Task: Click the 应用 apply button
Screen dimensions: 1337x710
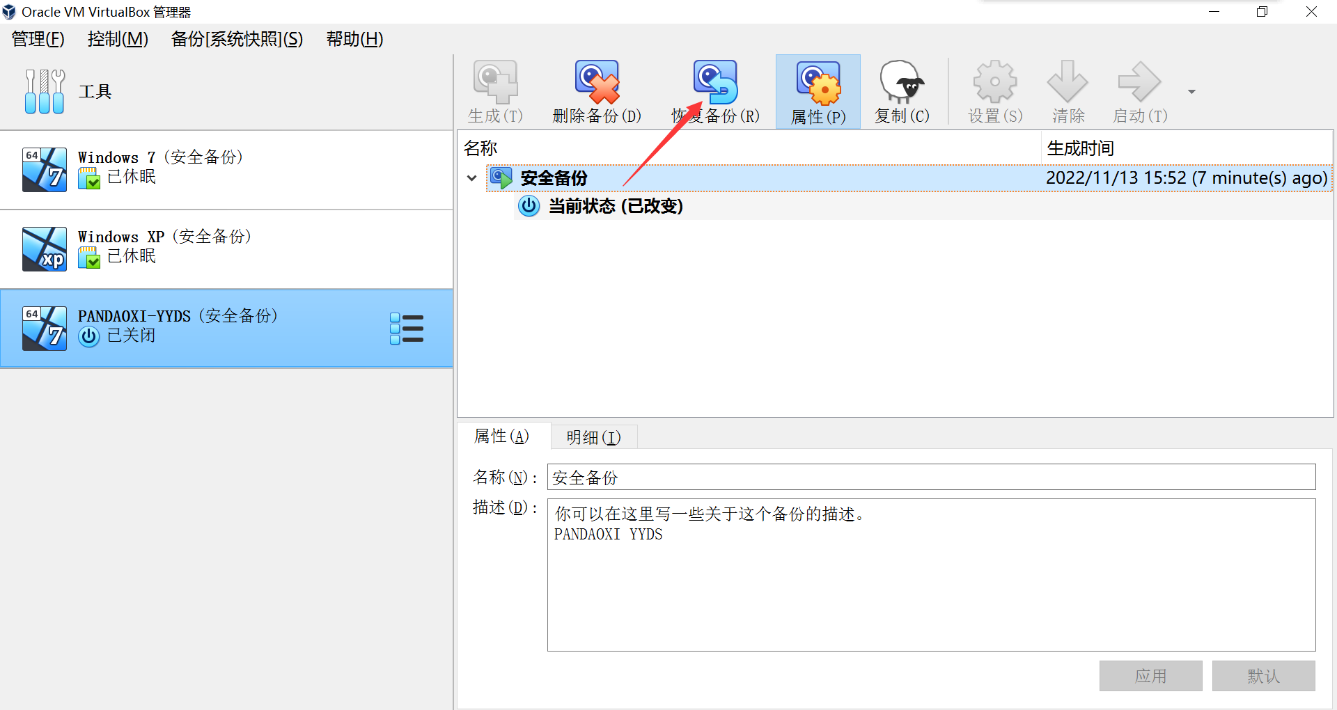Action: coord(1151,676)
